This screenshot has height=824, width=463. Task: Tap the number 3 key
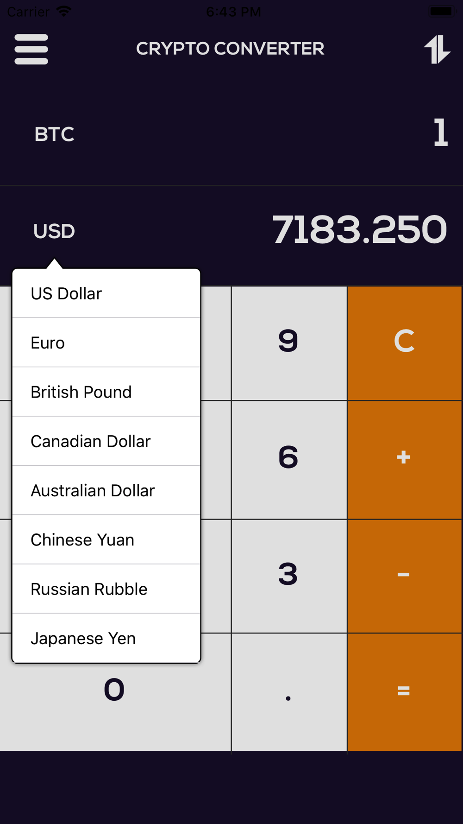[x=289, y=576]
